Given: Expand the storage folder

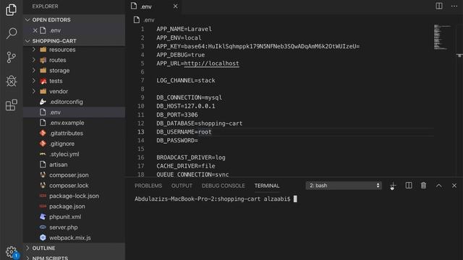Looking at the screenshot, I should tap(74, 71).
